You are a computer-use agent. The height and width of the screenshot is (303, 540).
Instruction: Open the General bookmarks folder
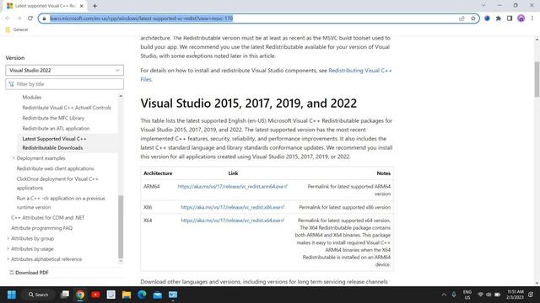pos(17,29)
